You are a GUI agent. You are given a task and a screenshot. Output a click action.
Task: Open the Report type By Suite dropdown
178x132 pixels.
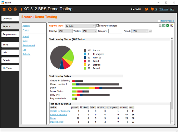tap(80, 26)
